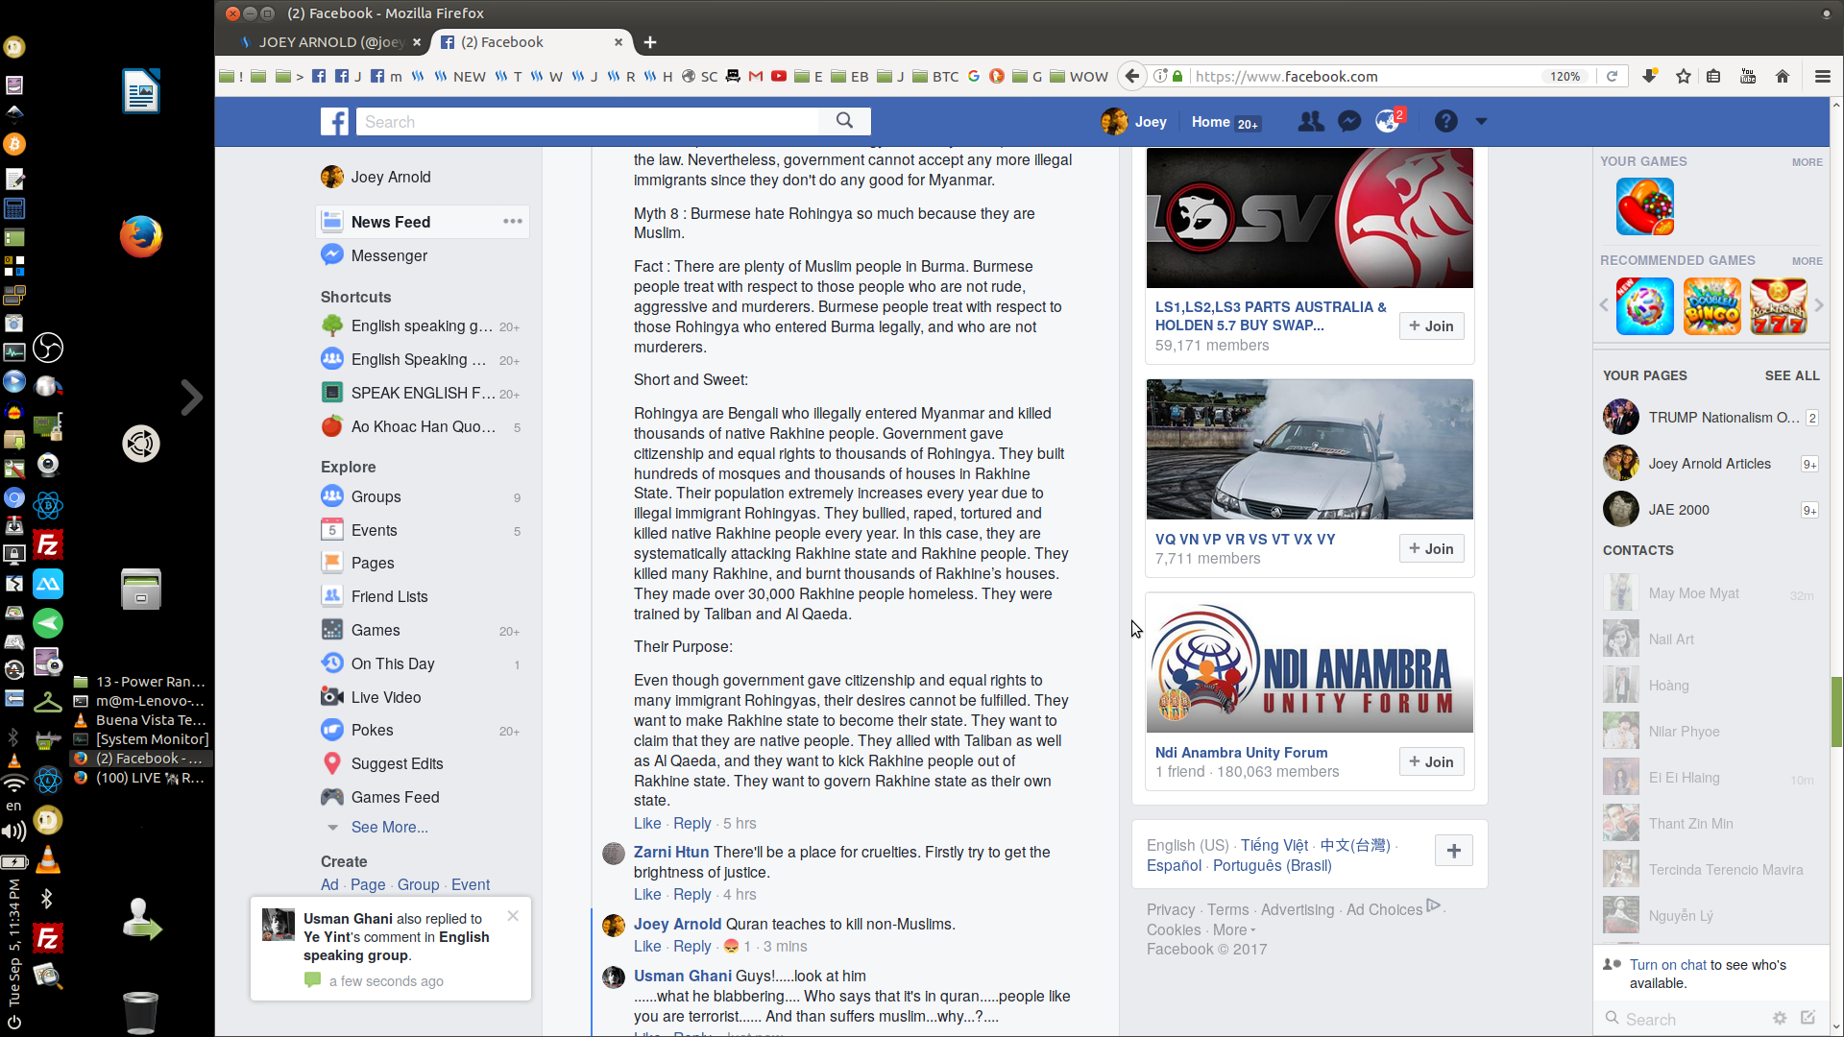Expand See More in Explore

[389, 828]
